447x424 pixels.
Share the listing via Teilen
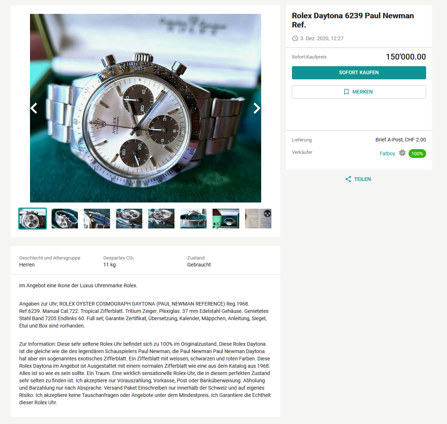(x=358, y=179)
